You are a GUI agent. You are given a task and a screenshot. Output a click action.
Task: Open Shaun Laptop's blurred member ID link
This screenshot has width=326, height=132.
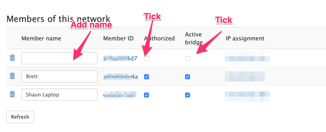121,95
